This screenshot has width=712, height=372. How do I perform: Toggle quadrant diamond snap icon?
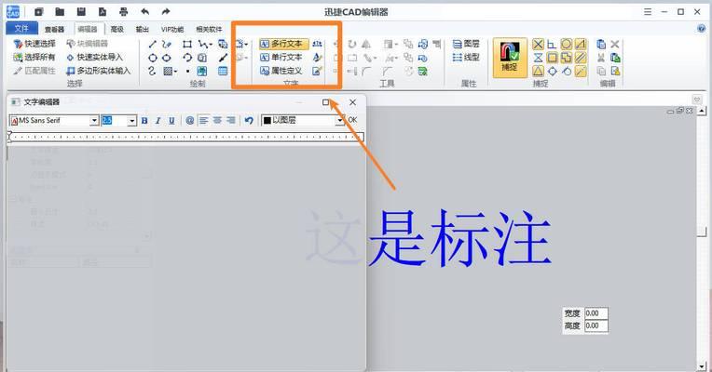(x=552, y=71)
